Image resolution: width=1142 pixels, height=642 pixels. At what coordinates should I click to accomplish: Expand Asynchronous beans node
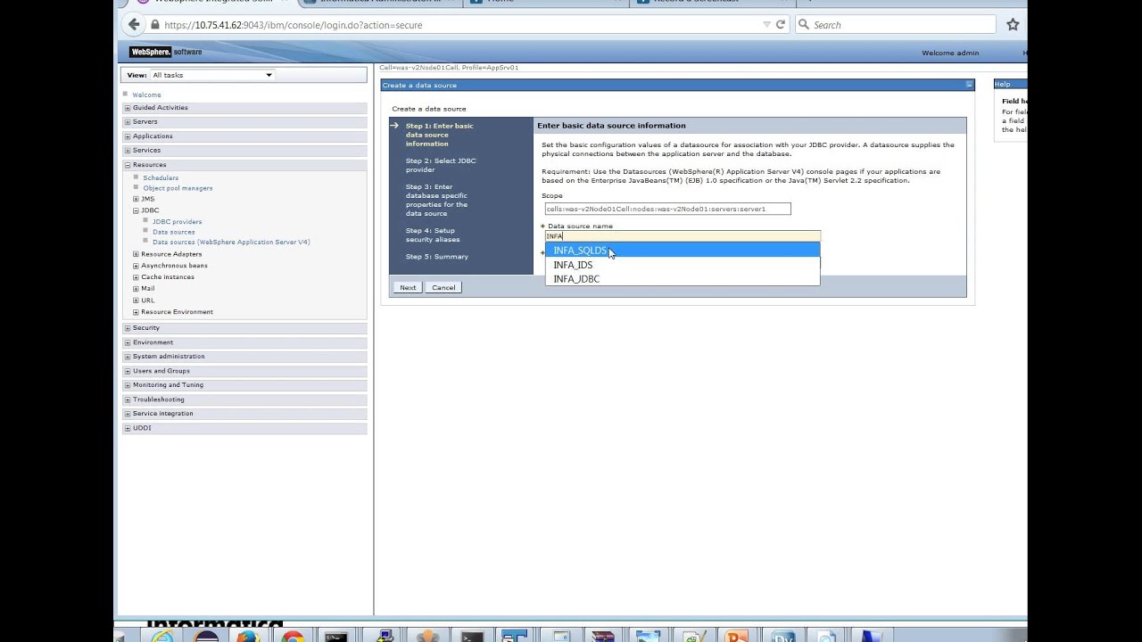coord(136,266)
